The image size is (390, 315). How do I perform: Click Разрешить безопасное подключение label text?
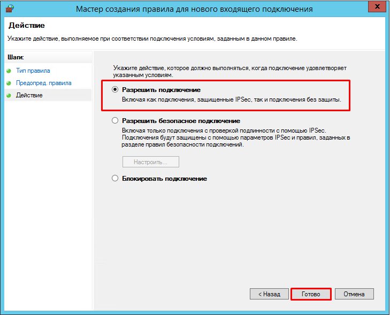(181, 121)
